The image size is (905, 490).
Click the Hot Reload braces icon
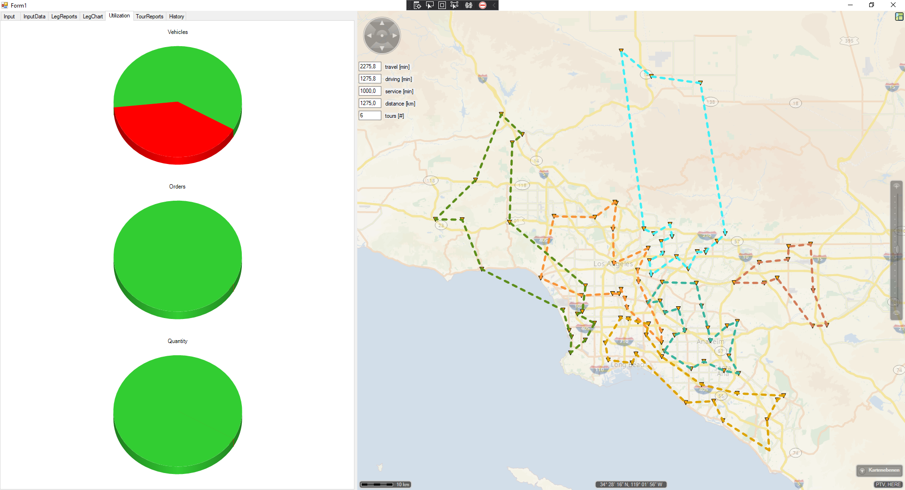point(469,5)
